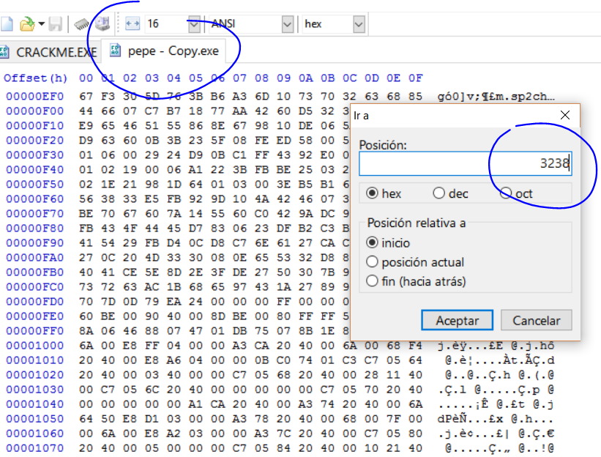
Task: Choose 'fin (hacia atrás)' option
Action: [372, 281]
